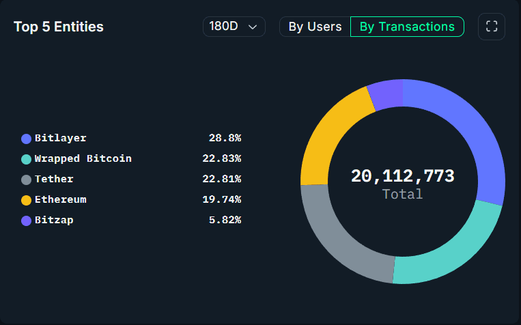
Task: Click the small purple Bitzap donut segment
Action: click(x=386, y=95)
